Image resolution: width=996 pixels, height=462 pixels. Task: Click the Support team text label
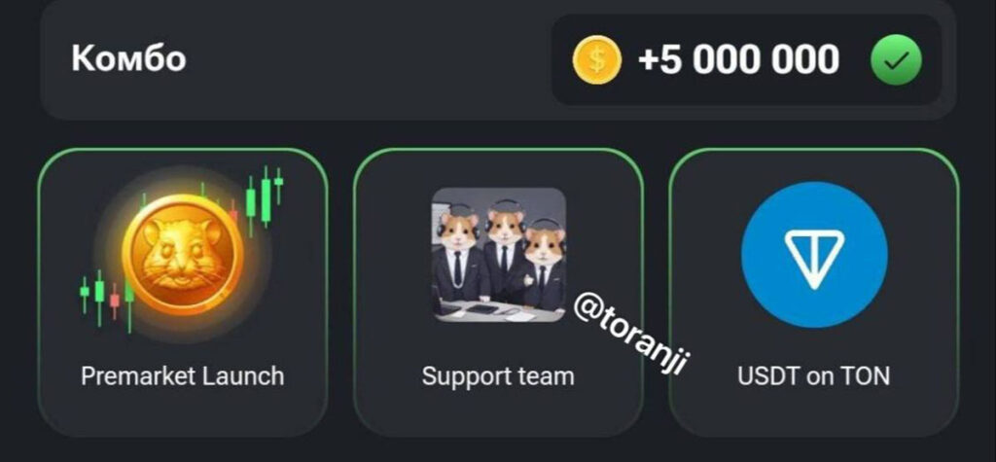pyautogui.click(x=498, y=376)
